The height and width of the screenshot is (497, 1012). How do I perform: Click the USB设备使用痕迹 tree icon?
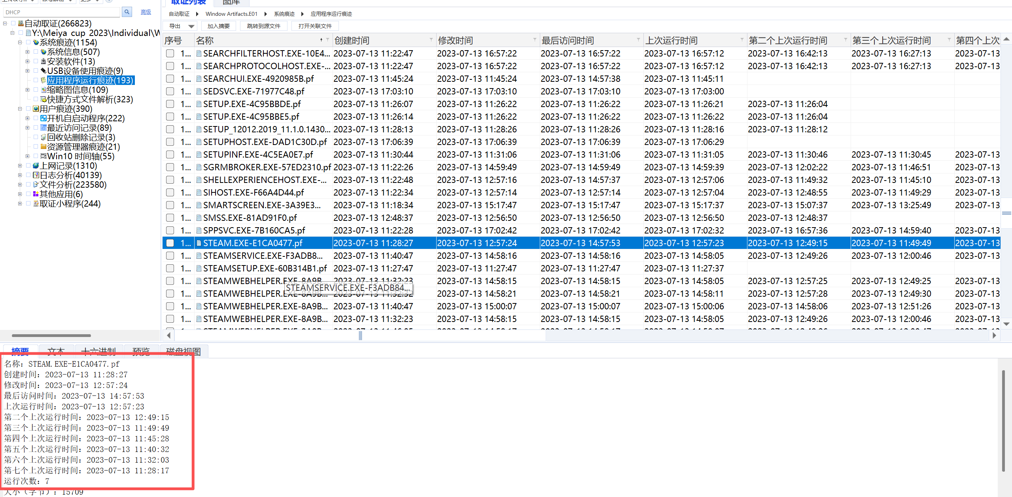coord(44,71)
